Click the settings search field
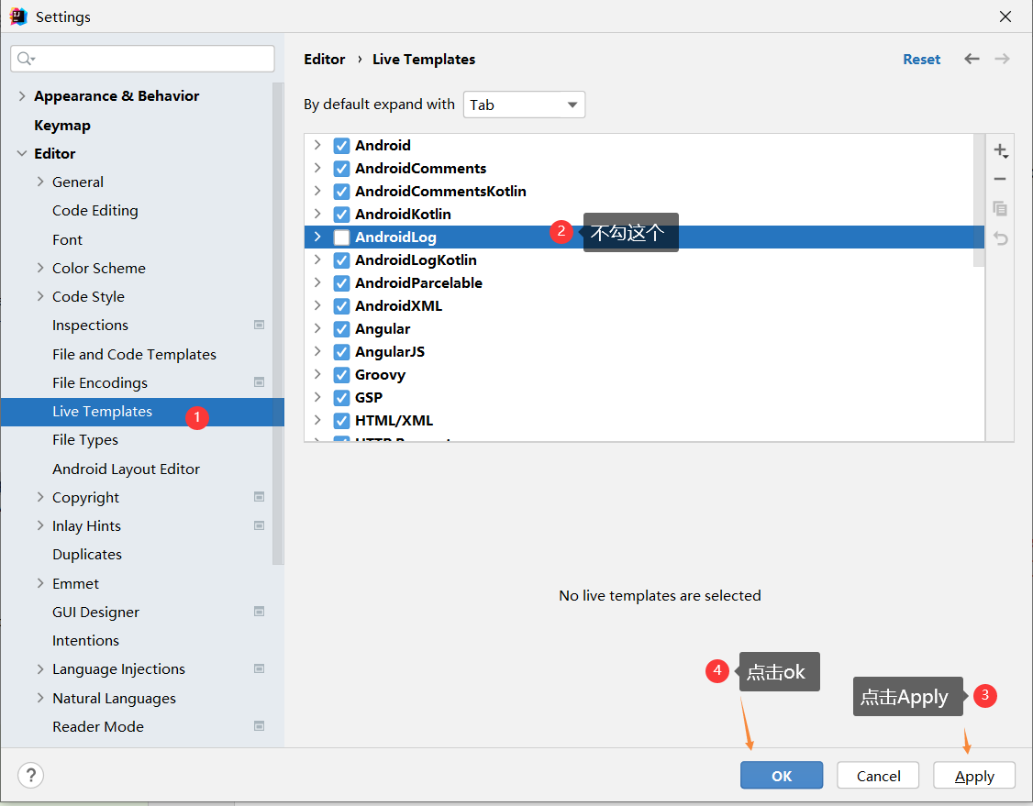Screen dimensions: 1033x806 tap(142, 59)
